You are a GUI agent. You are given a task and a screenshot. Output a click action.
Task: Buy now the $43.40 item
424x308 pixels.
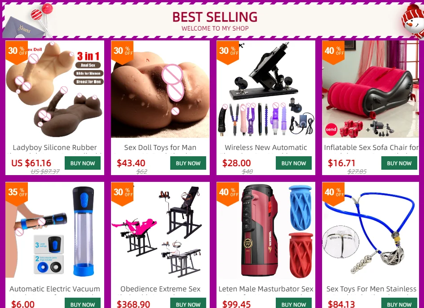pyautogui.click(x=188, y=163)
